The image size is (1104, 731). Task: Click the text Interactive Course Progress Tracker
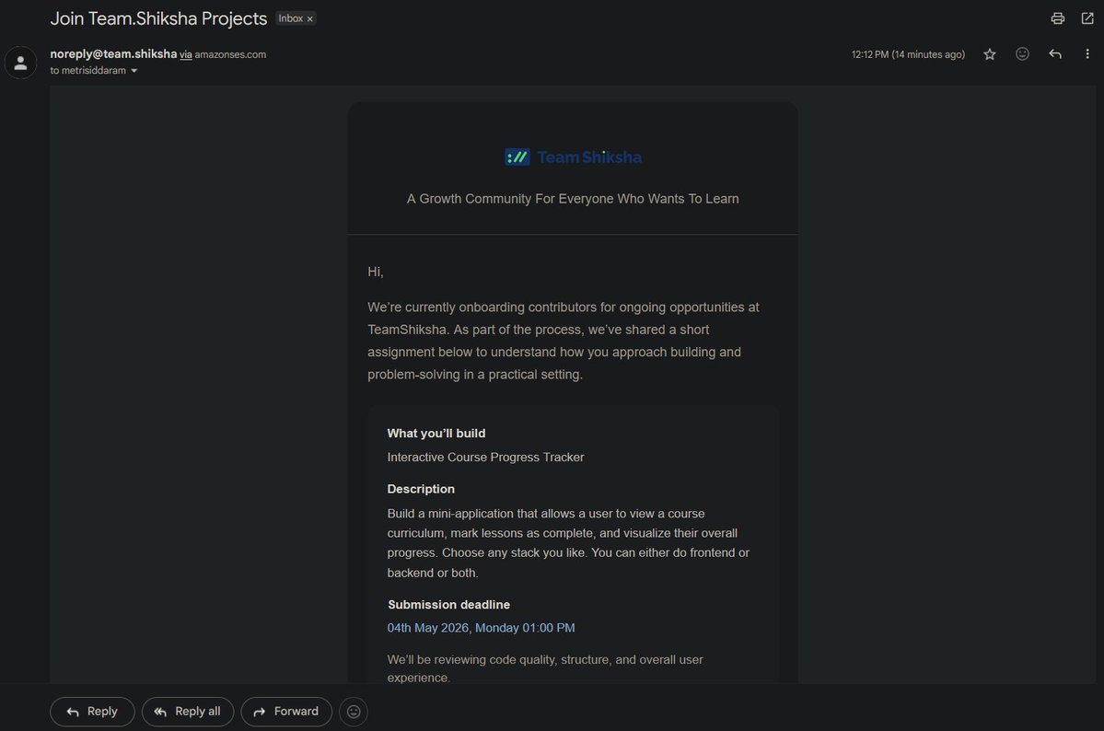[x=485, y=457]
